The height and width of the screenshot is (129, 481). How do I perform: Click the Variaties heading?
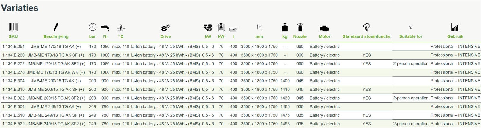(20, 8)
